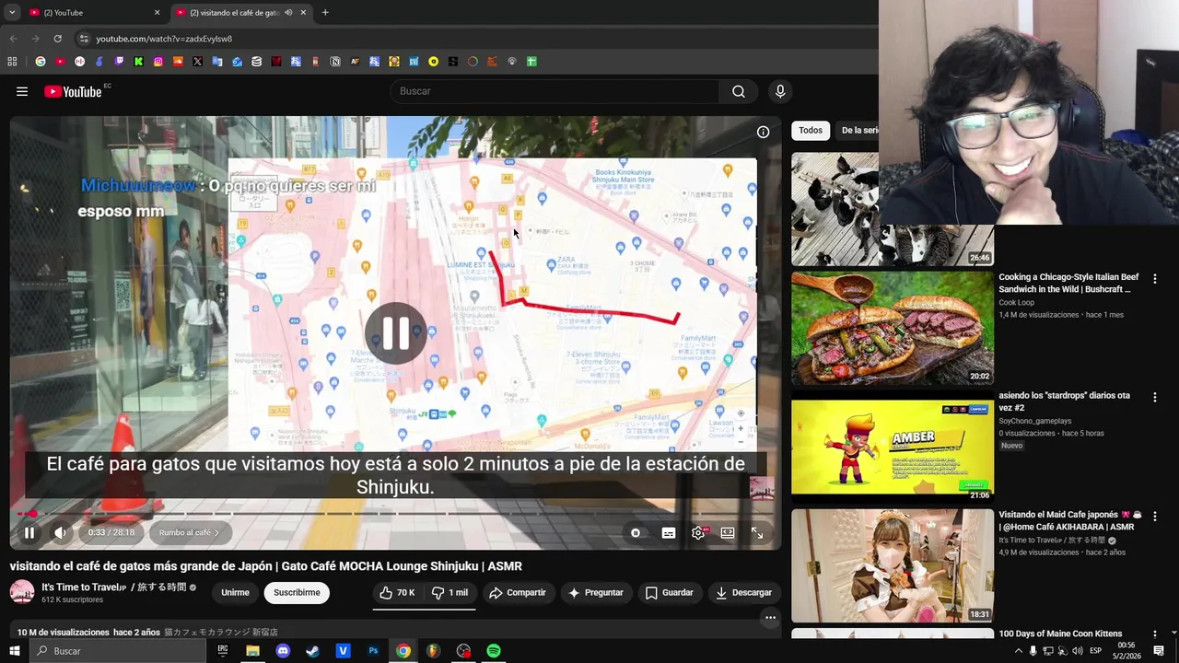The height and width of the screenshot is (663, 1179).
Task: Select the 'Todos' filter chip
Action: [811, 131]
